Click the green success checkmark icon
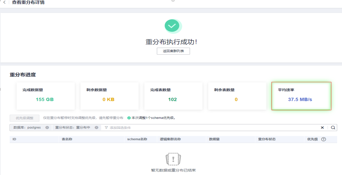Image resolution: width=342 pixels, height=175 pixels. [172, 26]
